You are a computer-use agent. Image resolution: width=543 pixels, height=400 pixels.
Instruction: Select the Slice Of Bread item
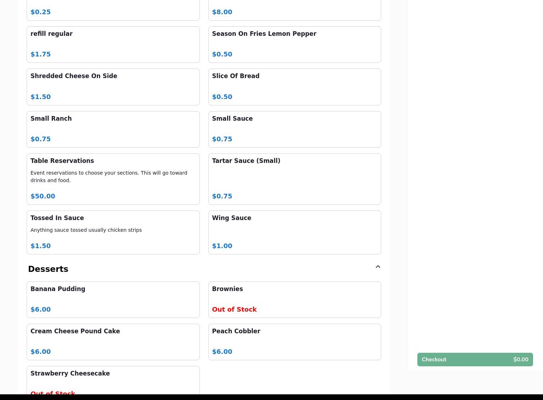[x=294, y=87]
